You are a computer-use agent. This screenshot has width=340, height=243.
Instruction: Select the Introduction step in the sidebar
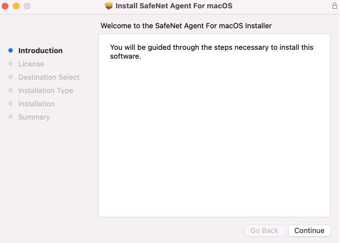41,50
